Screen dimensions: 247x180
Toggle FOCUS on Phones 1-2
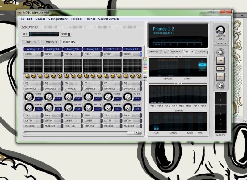click(x=132, y=54)
